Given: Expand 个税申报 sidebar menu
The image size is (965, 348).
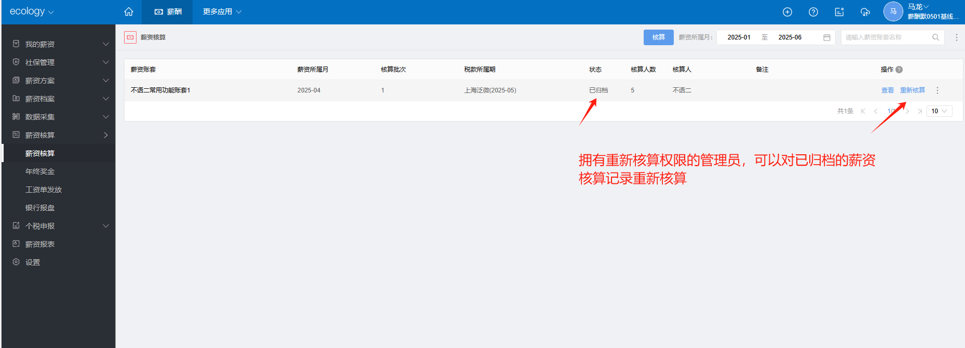Looking at the screenshot, I should pos(59,226).
